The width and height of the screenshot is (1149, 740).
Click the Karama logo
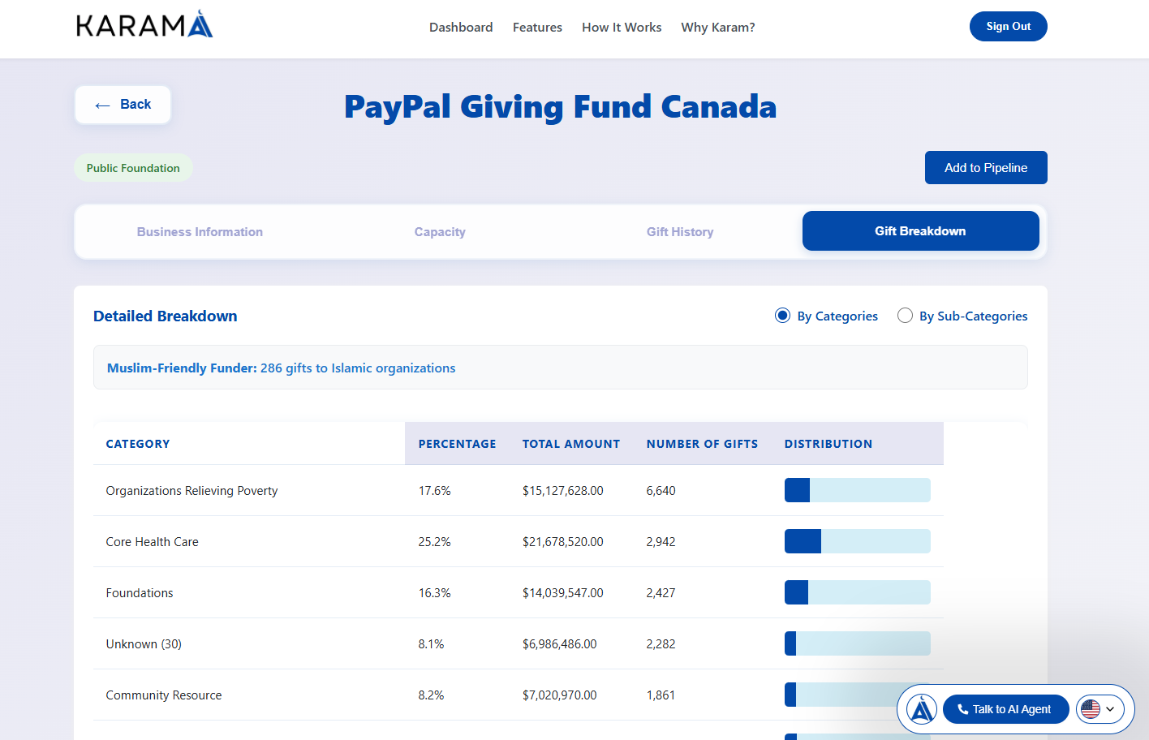coord(144,24)
